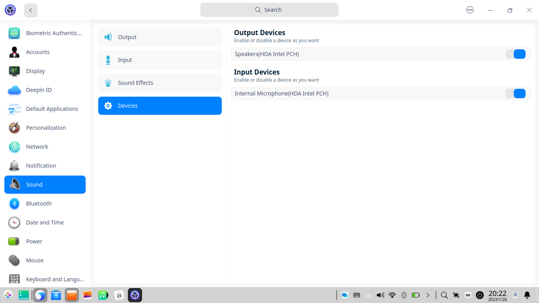Launch the Music app from the dock
Screen dimensions: 539x303
(x=103, y=295)
